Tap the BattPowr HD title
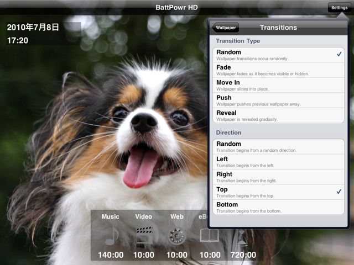 pyautogui.click(x=177, y=7)
